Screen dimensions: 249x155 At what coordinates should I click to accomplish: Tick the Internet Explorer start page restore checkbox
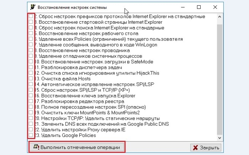(x=31, y=22)
